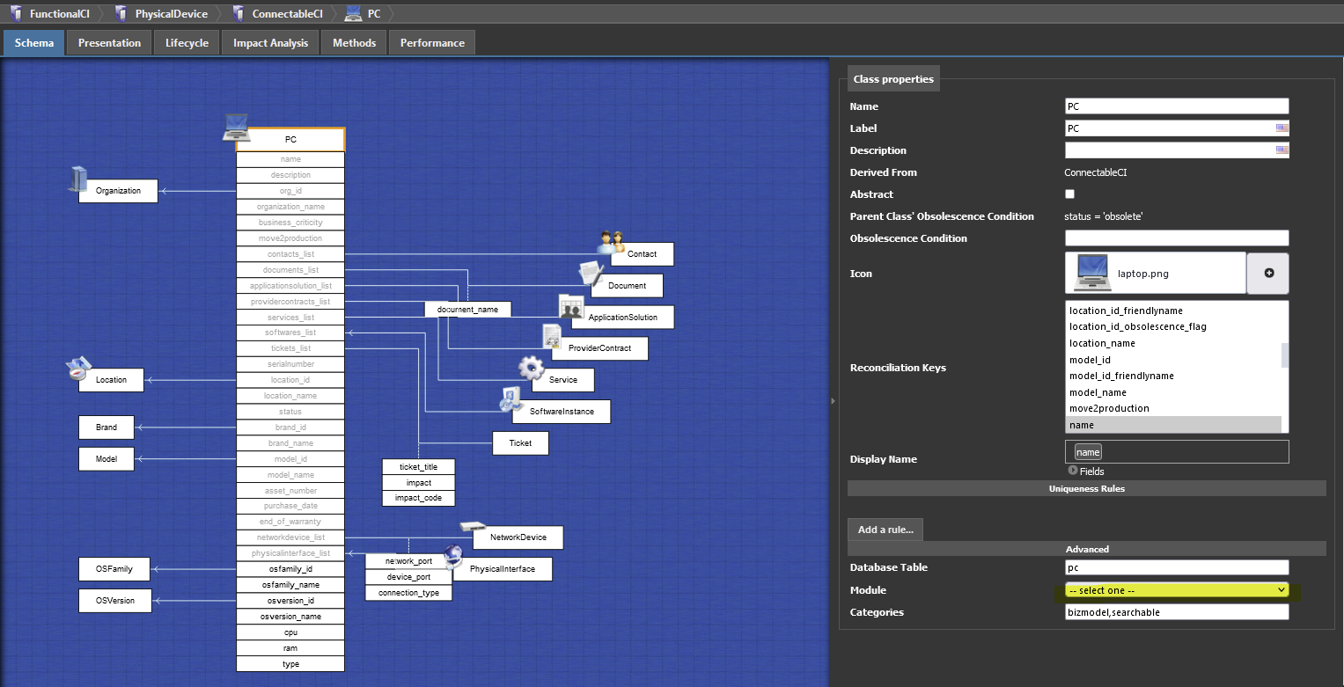The image size is (1344, 687).
Task: Select model_name in Reconciliation Keys list
Action: click(1098, 392)
